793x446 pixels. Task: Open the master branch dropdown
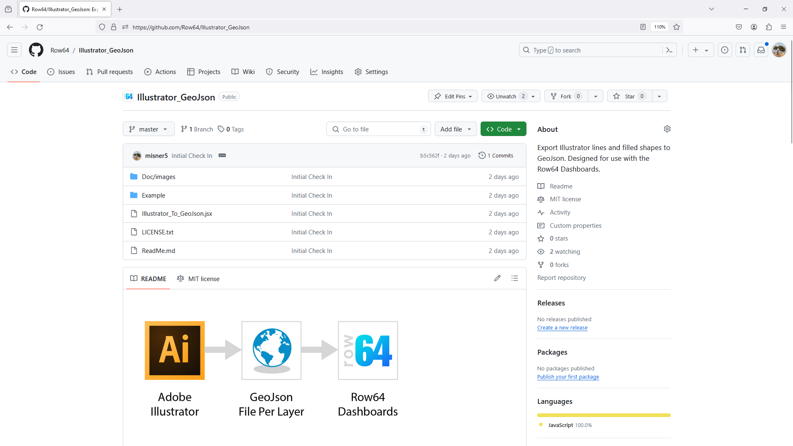click(149, 129)
